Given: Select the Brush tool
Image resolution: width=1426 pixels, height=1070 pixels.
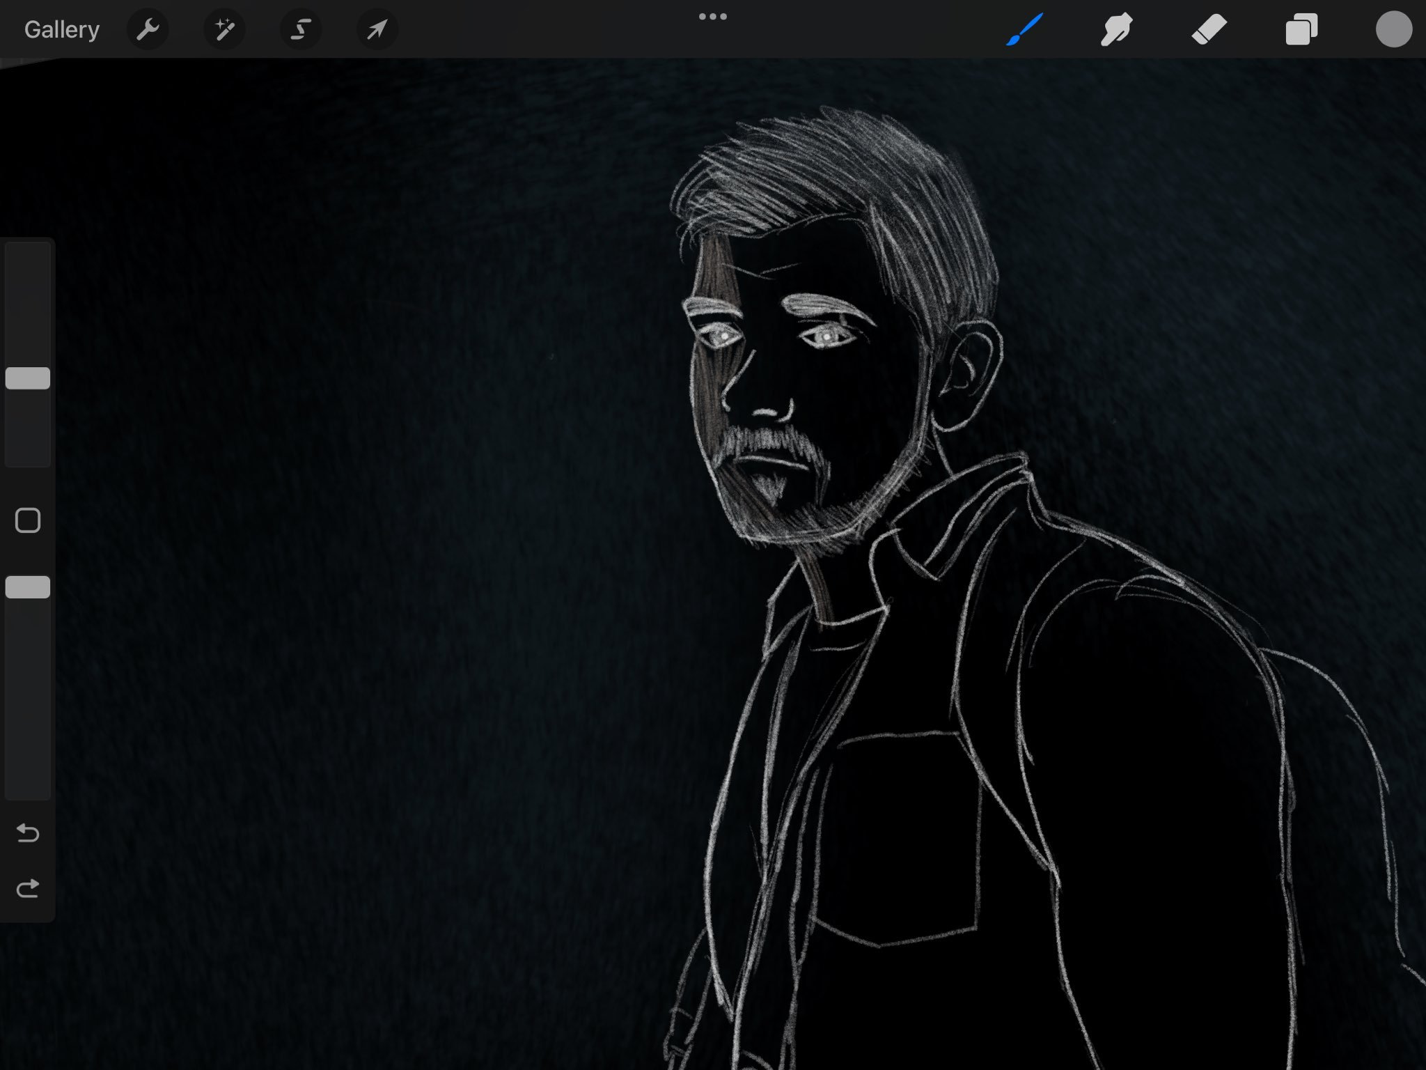Looking at the screenshot, I should (x=1024, y=30).
